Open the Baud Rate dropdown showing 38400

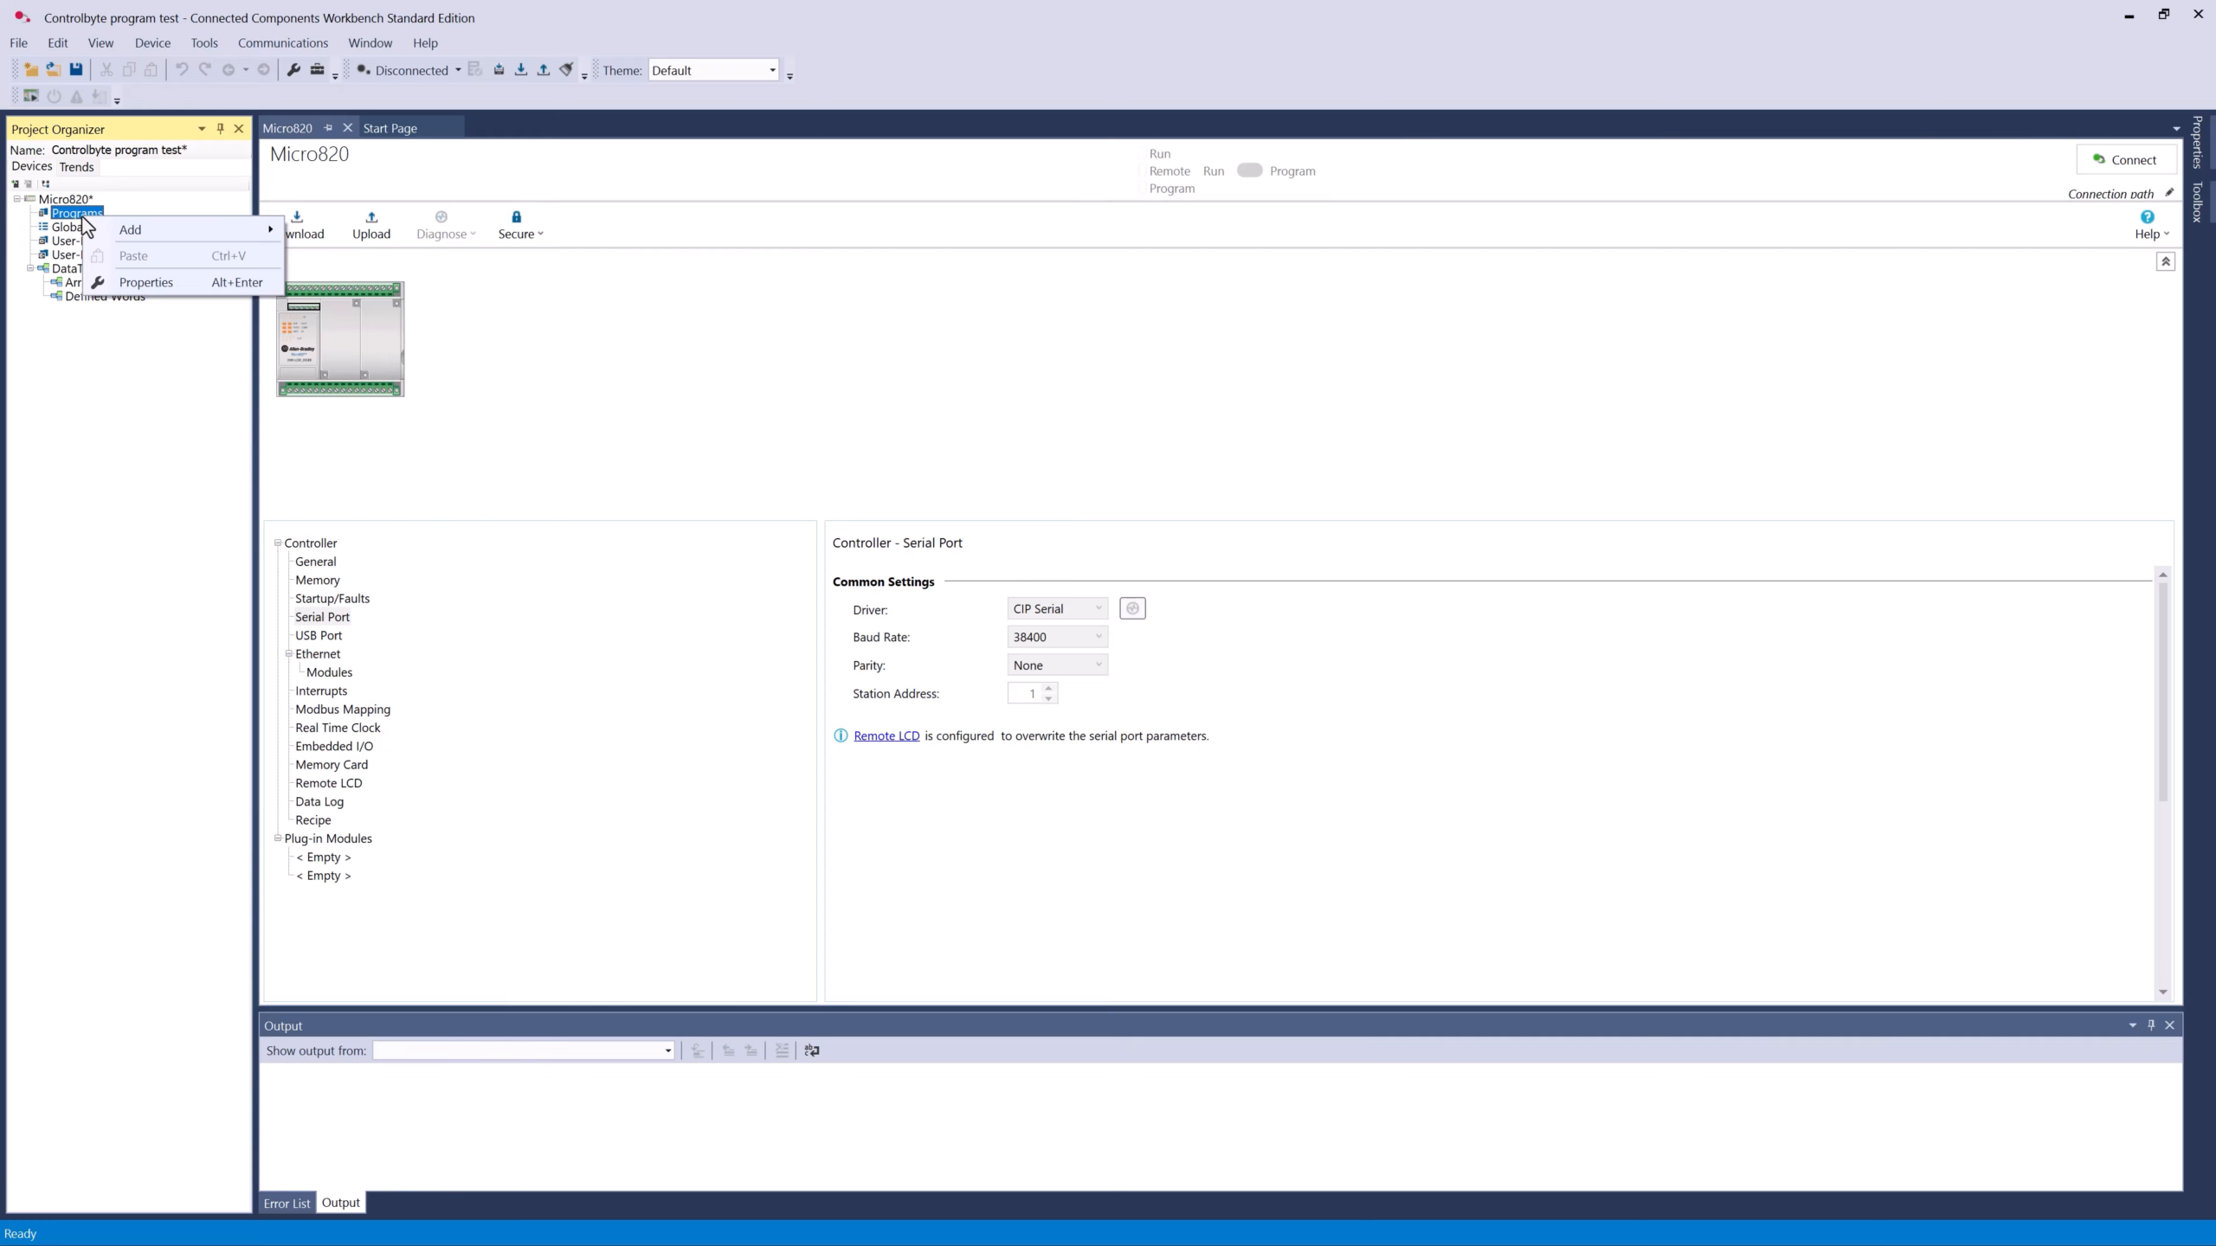[x=1058, y=637]
